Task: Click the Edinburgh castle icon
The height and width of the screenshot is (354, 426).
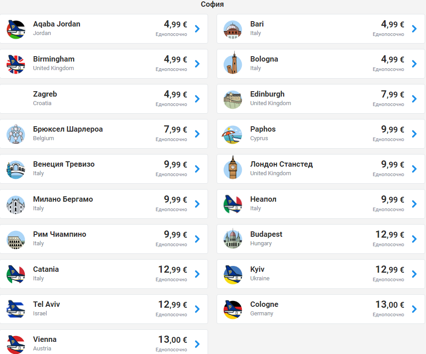Action: point(233,99)
